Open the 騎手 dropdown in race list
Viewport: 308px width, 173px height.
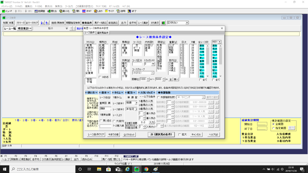(67, 28)
